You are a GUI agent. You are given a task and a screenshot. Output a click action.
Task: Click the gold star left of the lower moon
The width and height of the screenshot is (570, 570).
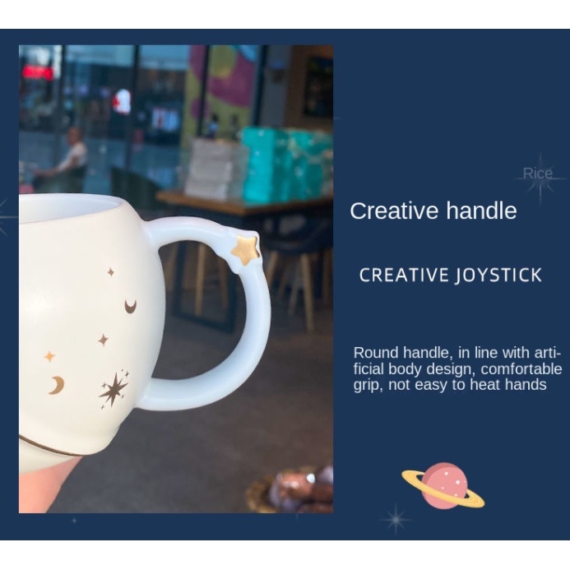49,357
